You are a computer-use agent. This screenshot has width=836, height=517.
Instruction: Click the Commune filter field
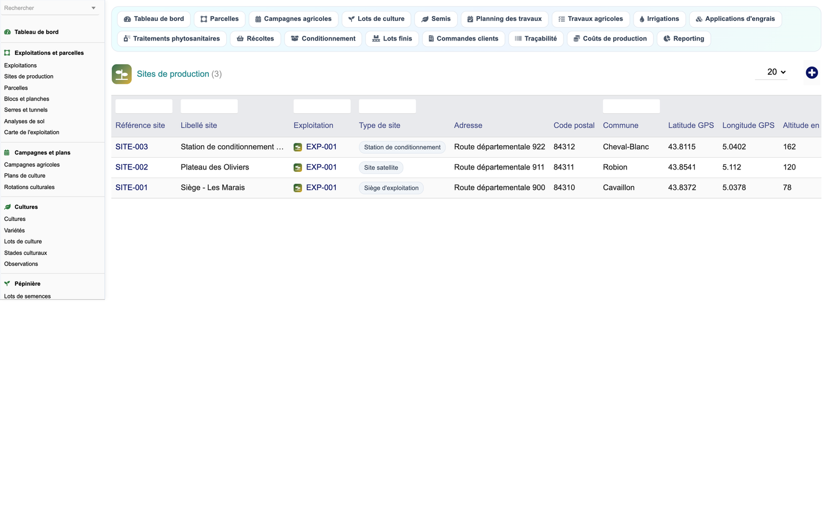click(x=631, y=106)
